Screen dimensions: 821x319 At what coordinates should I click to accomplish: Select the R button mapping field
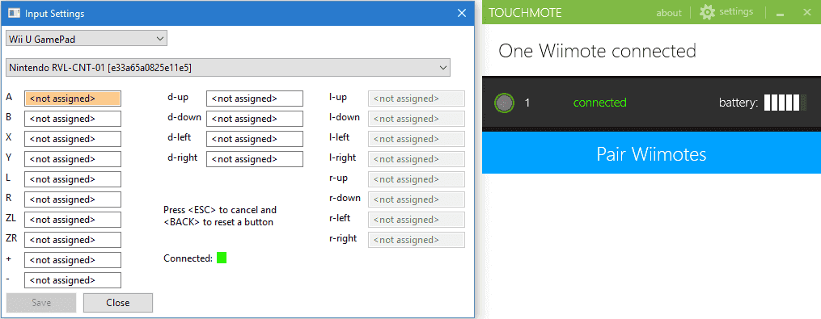tap(73, 199)
